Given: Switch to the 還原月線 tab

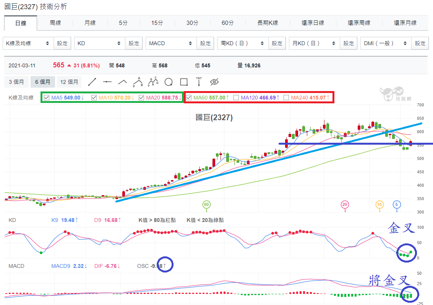Looking at the screenshot, I should pos(405,23).
